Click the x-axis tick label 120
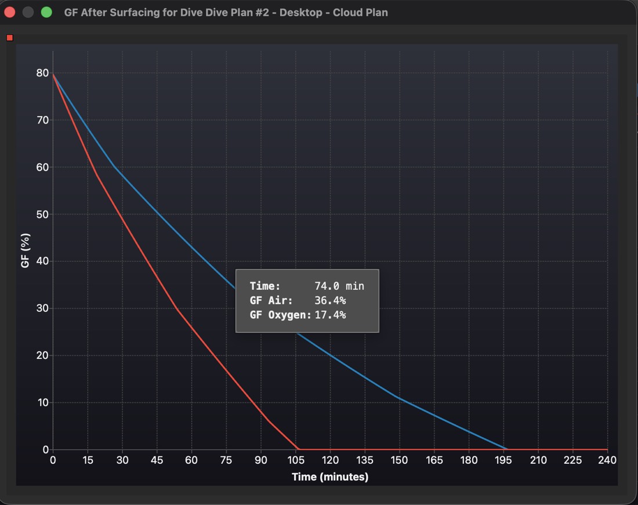Image resolution: width=638 pixels, height=505 pixels. click(330, 460)
